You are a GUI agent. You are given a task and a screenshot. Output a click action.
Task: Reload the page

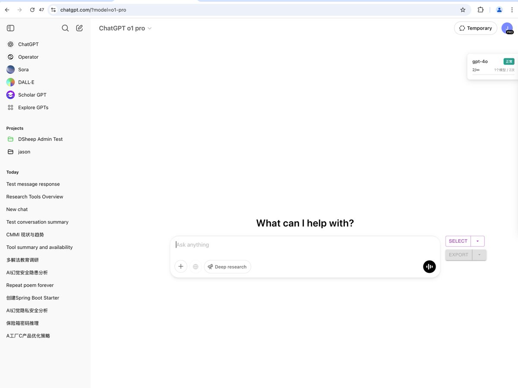pos(32,9)
